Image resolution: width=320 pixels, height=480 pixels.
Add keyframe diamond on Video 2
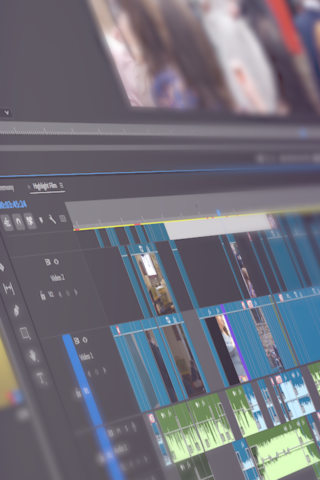[x=68, y=293]
